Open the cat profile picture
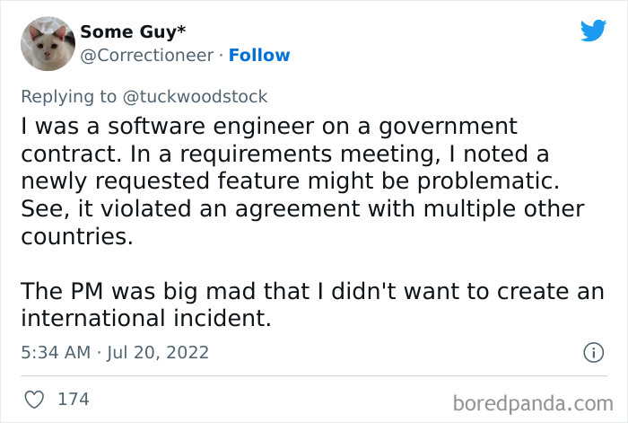The width and height of the screenshot is (628, 423). coord(47,43)
